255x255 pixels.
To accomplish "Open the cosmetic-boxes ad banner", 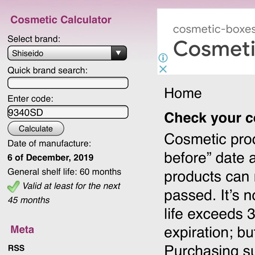I will click(206, 42).
